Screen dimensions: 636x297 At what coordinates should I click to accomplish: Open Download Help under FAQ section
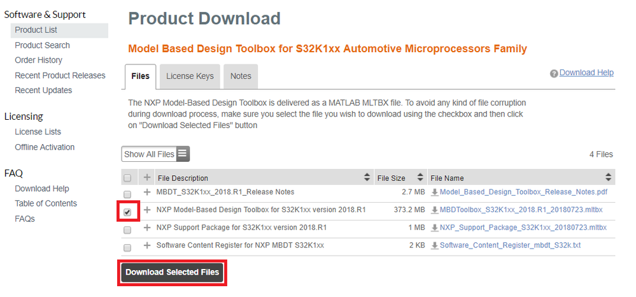coord(42,189)
